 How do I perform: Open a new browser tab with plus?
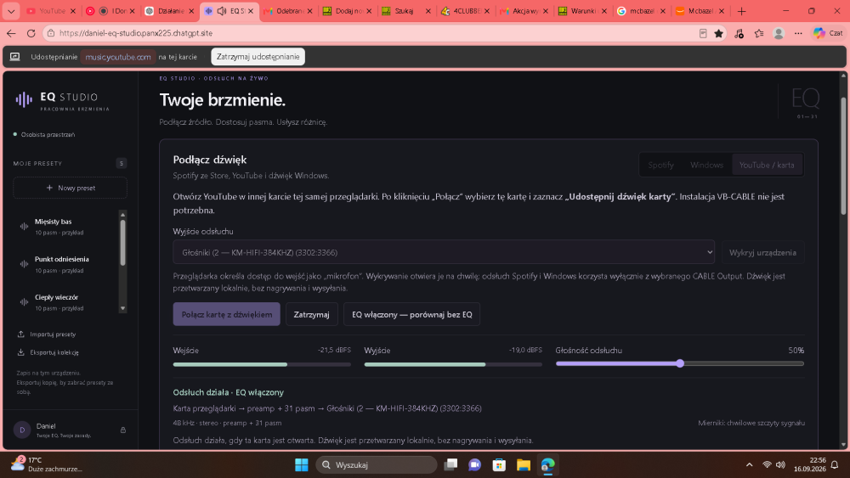741,11
